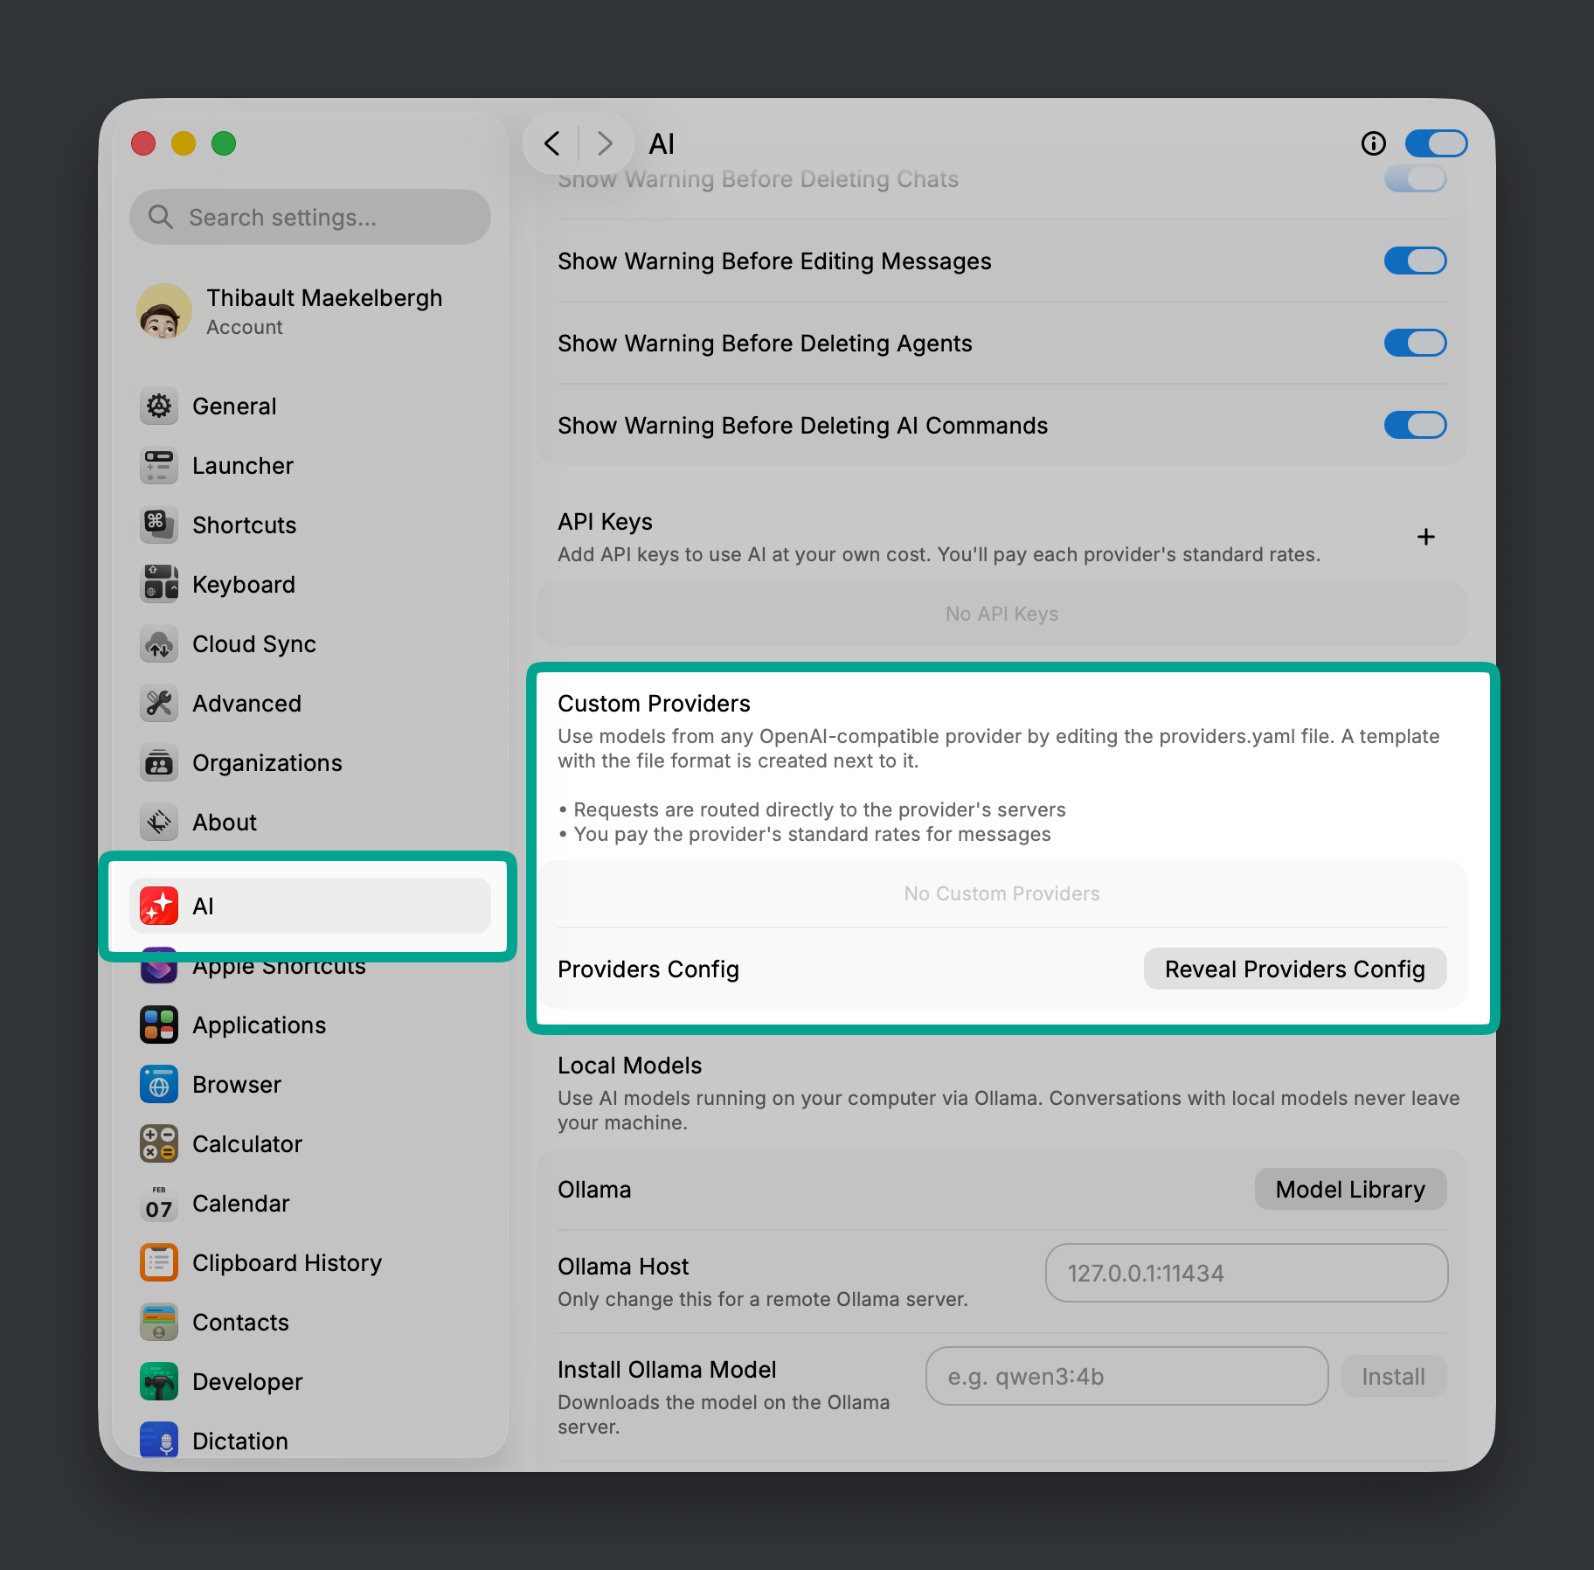Screen dimensions: 1594x1570
Task: Click the info icon next to AI toggle
Action: coord(1373,143)
